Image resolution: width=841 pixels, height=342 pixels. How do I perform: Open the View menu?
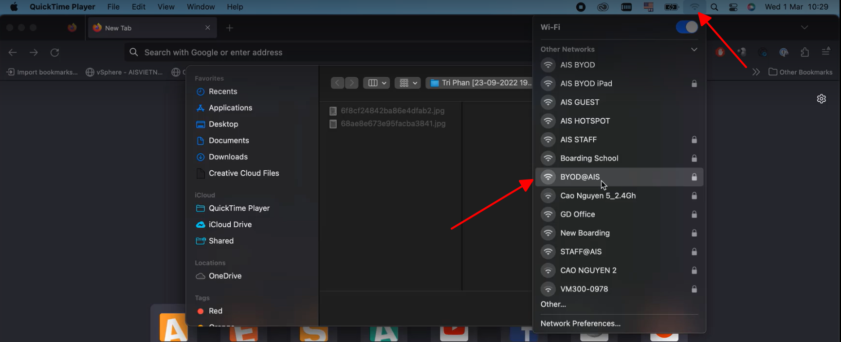166,7
